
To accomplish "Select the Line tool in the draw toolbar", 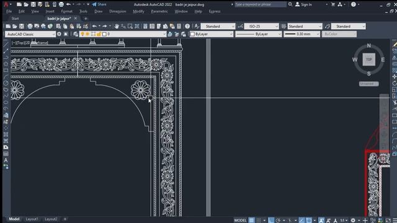I will click(6, 44).
